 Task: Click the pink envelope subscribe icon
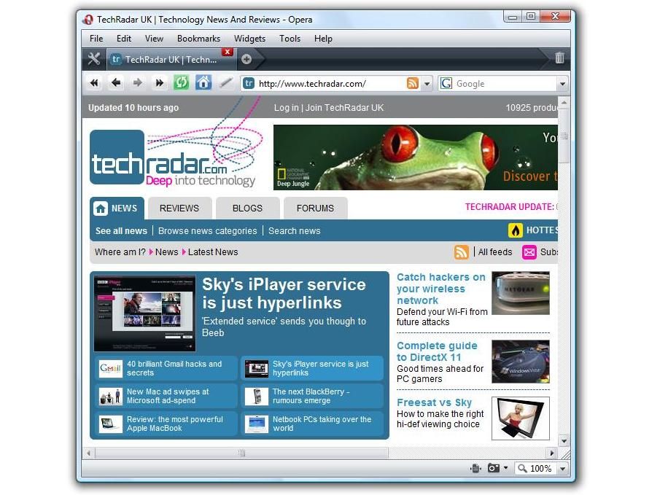click(529, 252)
